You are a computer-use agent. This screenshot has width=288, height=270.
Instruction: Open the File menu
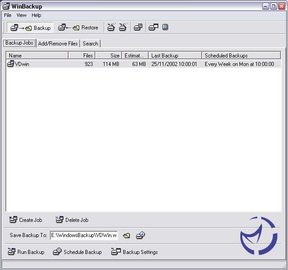tap(8, 15)
